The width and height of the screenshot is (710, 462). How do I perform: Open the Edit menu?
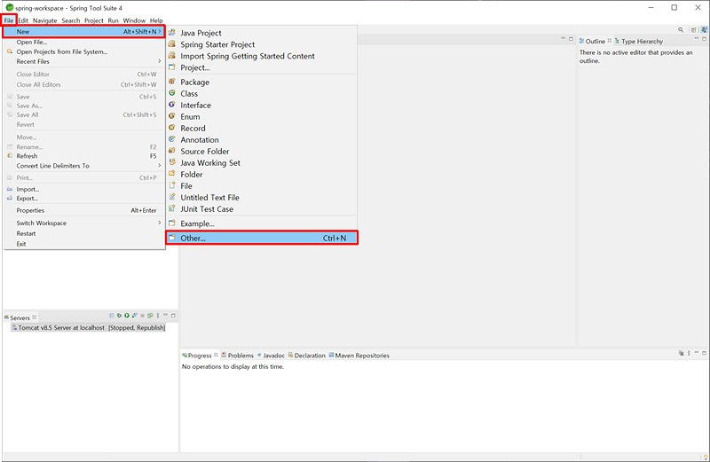[23, 20]
